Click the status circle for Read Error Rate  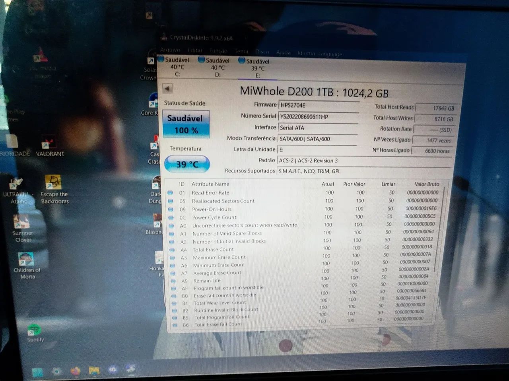click(170, 192)
